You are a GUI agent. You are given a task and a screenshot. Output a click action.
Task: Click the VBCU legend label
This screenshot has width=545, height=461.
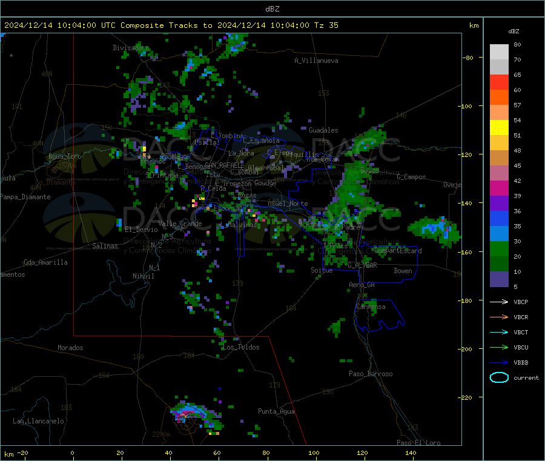(521, 347)
